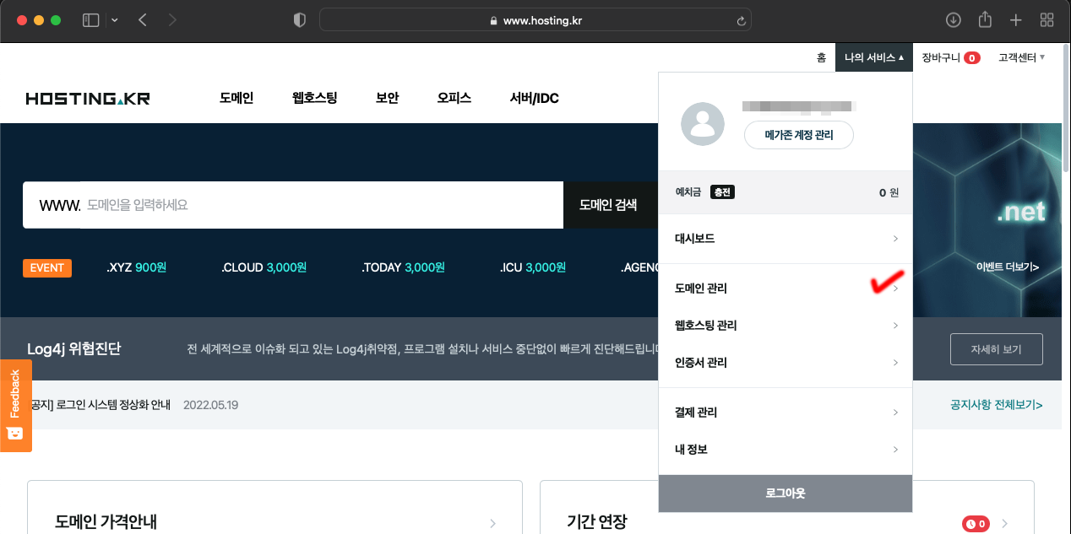Screen dimensions: 1071x534
Task: Click the profile avatar image
Action: [702, 124]
